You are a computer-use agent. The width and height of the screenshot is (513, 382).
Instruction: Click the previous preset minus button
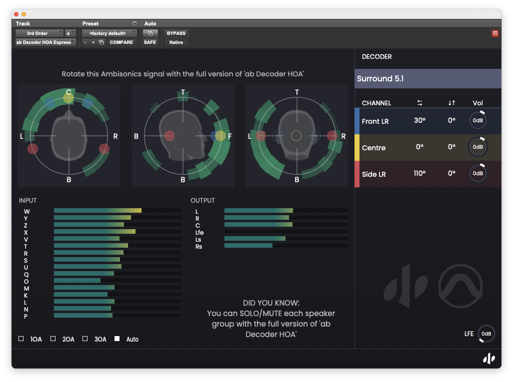[x=85, y=42]
